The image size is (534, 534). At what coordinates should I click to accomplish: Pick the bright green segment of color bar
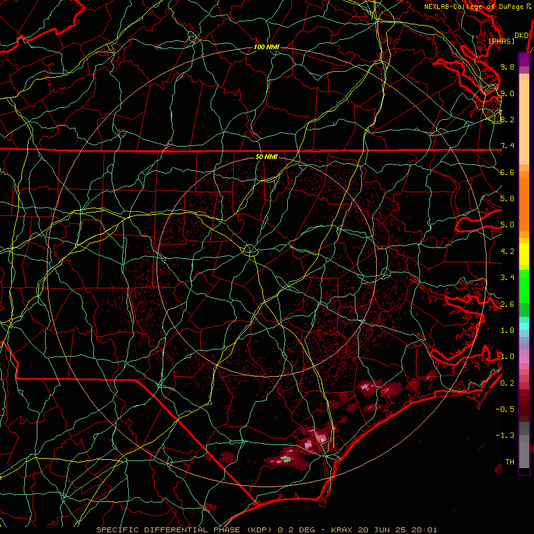coord(524,286)
